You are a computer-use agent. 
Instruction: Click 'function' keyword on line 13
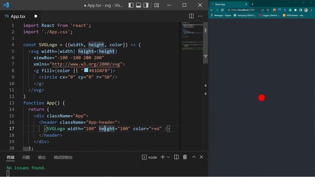click(x=33, y=103)
